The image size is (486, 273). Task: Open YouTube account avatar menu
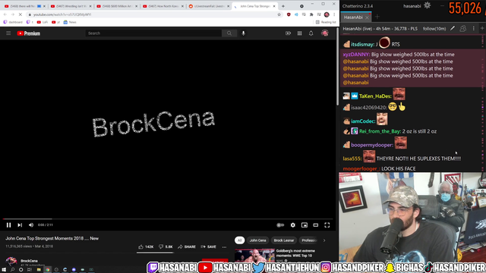(324, 33)
